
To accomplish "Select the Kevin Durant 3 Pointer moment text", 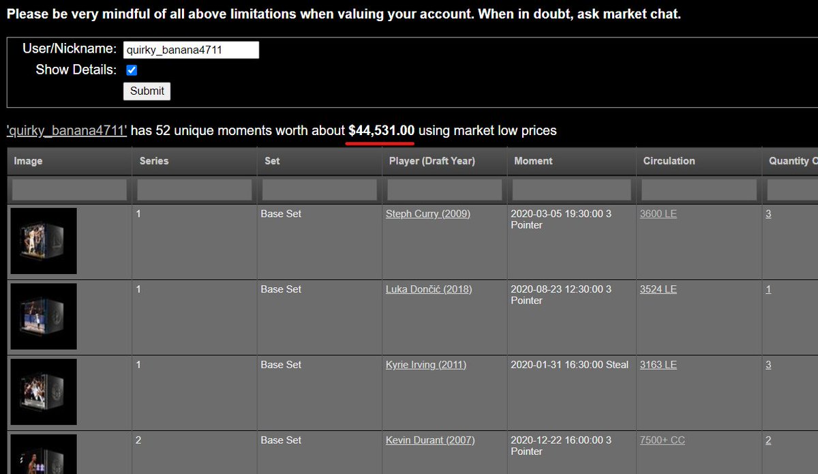I will pyautogui.click(x=561, y=446).
